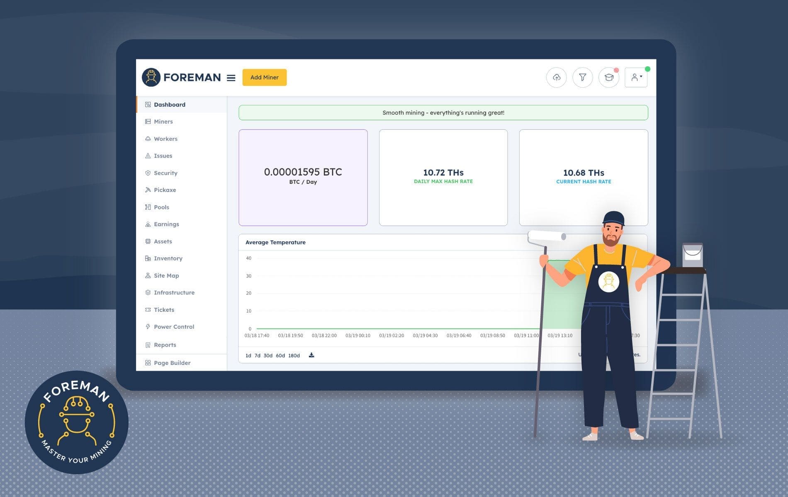Download the Average Temperature chart data
Viewport: 788px width, 497px height.
pyautogui.click(x=311, y=355)
